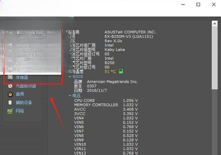Screen dimensions: 221x155
Task: Select the VIN5 row label
Action: coord(79,122)
